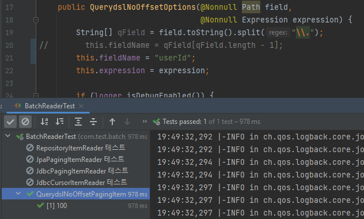Viewport: 364px width, 219px height.
Task: Toggle Show Passed tests button
Action: click(x=10, y=122)
